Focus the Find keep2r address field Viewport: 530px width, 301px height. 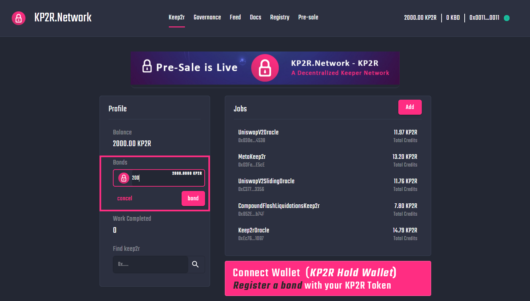point(150,265)
